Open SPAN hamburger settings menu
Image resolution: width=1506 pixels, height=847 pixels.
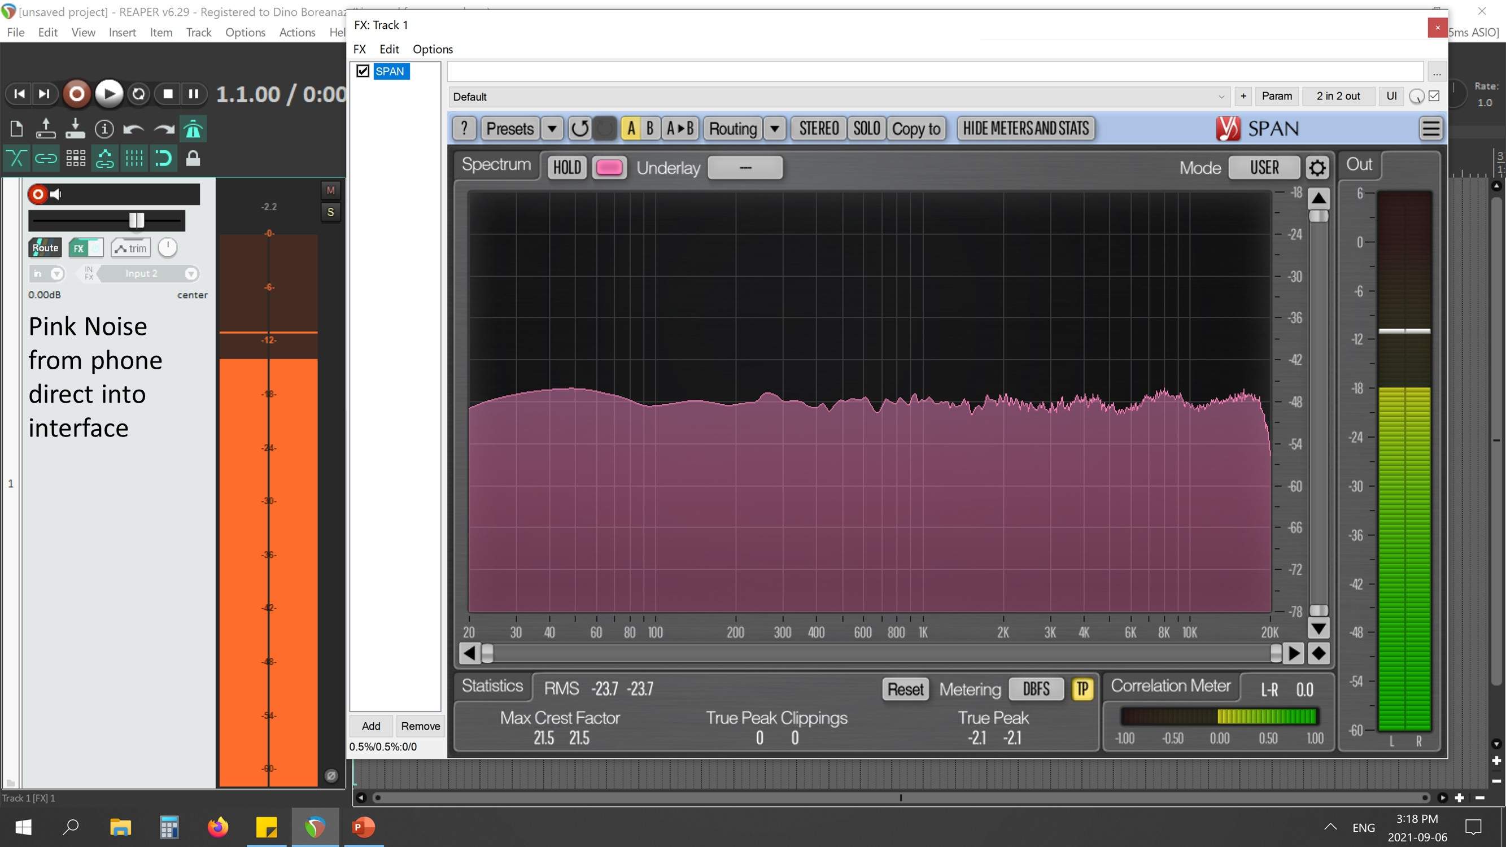tap(1430, 128)
